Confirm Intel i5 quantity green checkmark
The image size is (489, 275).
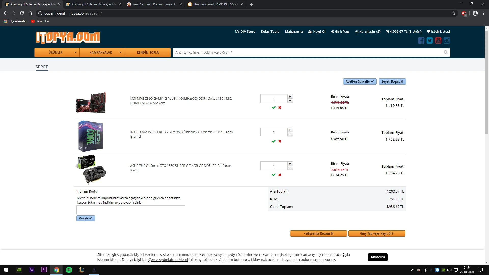coord(274,141)
